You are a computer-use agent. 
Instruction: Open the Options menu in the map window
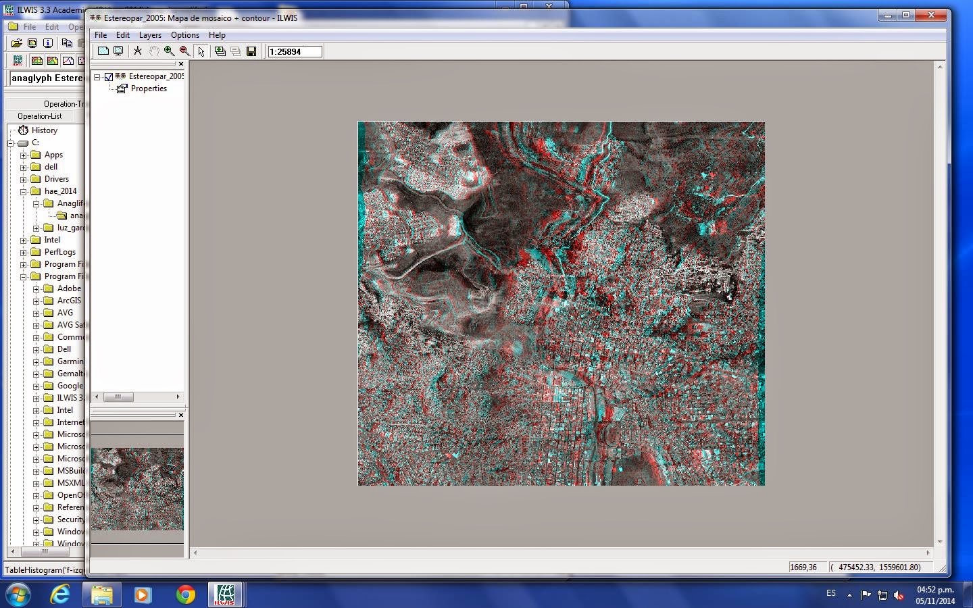(184, 35)
